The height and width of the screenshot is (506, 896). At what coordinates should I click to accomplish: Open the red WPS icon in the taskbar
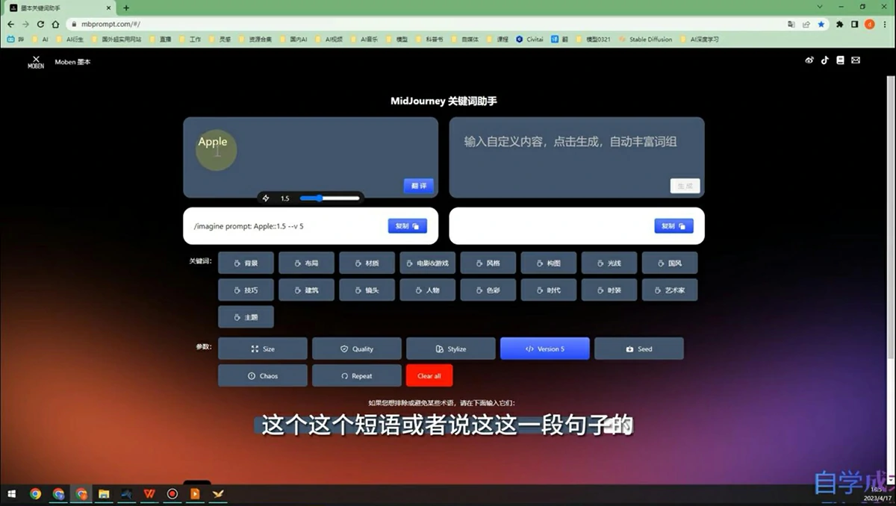click(149, 494)
